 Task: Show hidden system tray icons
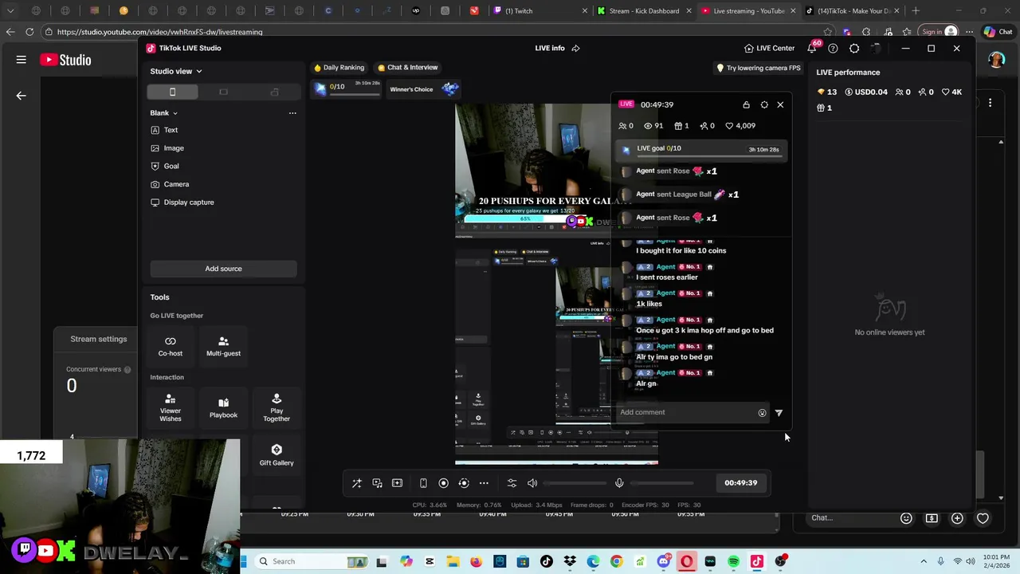(x=924, y=561)
